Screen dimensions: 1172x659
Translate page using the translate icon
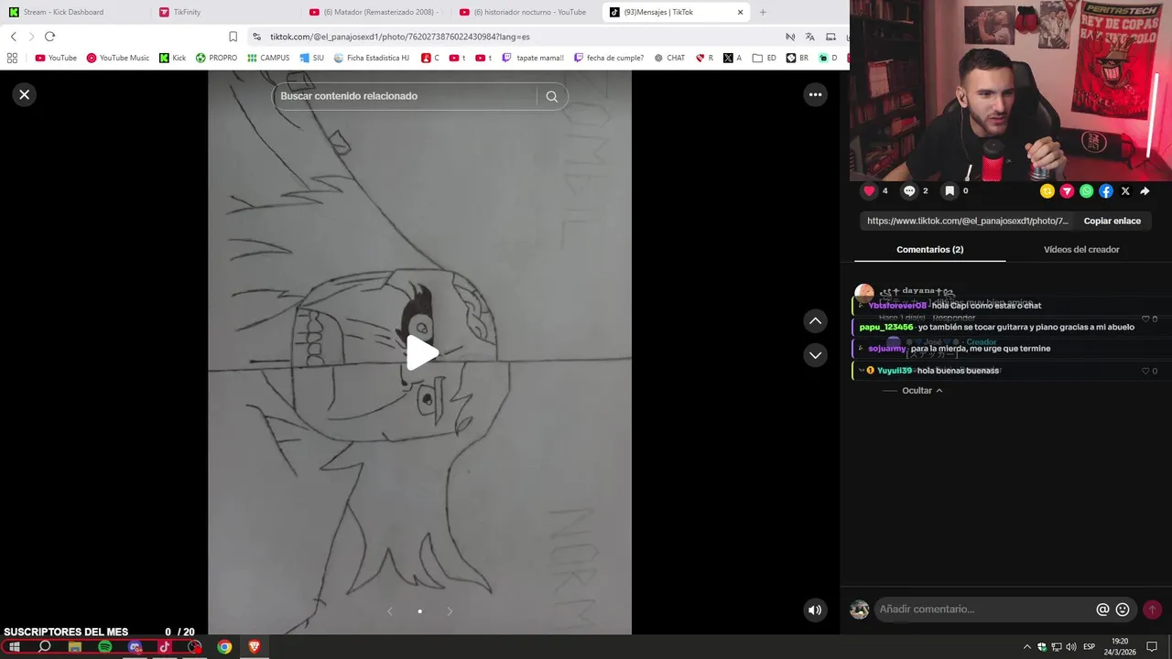click(809, 37)
